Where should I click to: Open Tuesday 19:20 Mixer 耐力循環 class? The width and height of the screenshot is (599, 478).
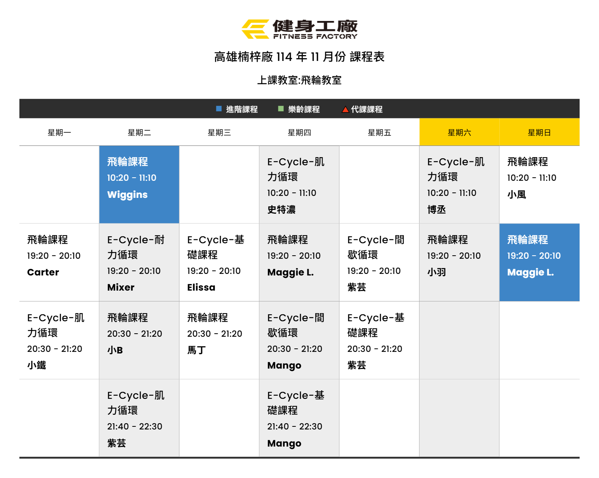pos(139,262)
